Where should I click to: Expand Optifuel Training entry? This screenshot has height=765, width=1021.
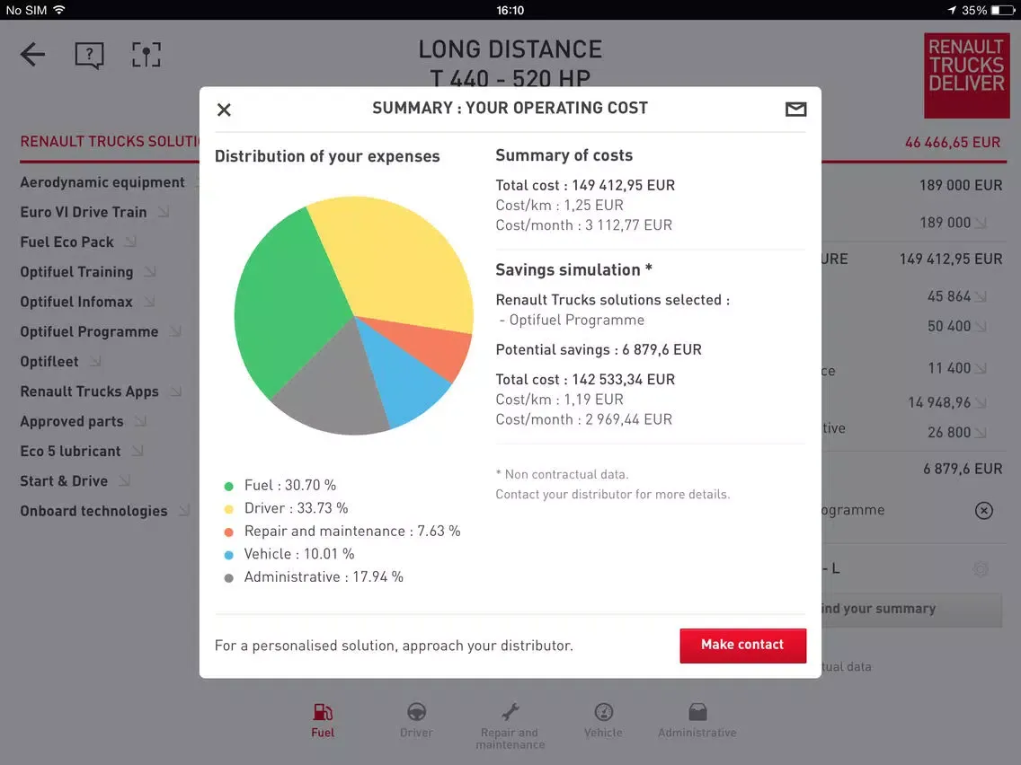[x=88, y=272]
